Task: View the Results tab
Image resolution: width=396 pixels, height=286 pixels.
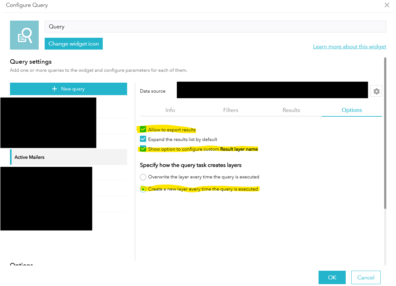Action: click(291, 110)
